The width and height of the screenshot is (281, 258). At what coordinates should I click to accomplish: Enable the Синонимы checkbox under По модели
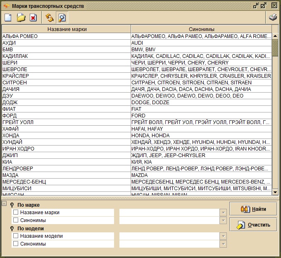[x=16, y=244]
